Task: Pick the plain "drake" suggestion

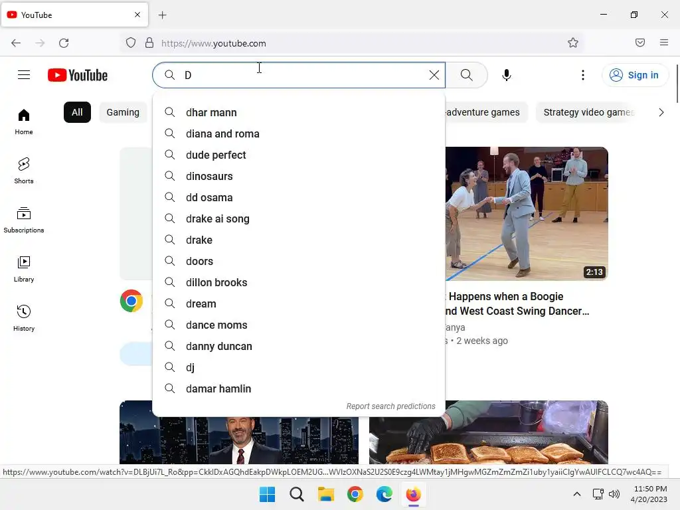Action: 299,240
